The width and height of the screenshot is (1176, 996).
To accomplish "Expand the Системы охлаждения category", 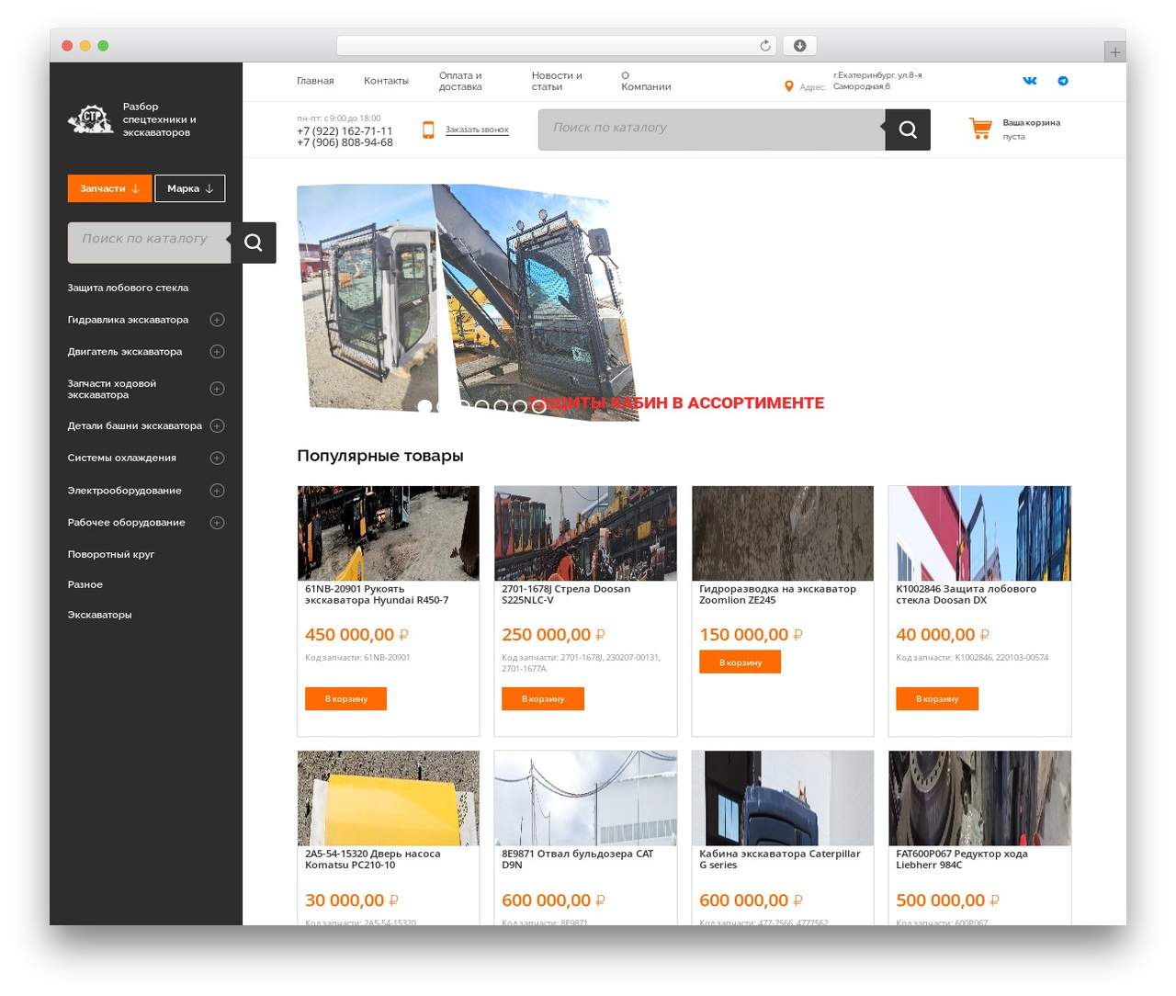I will (x=217, y=458).
